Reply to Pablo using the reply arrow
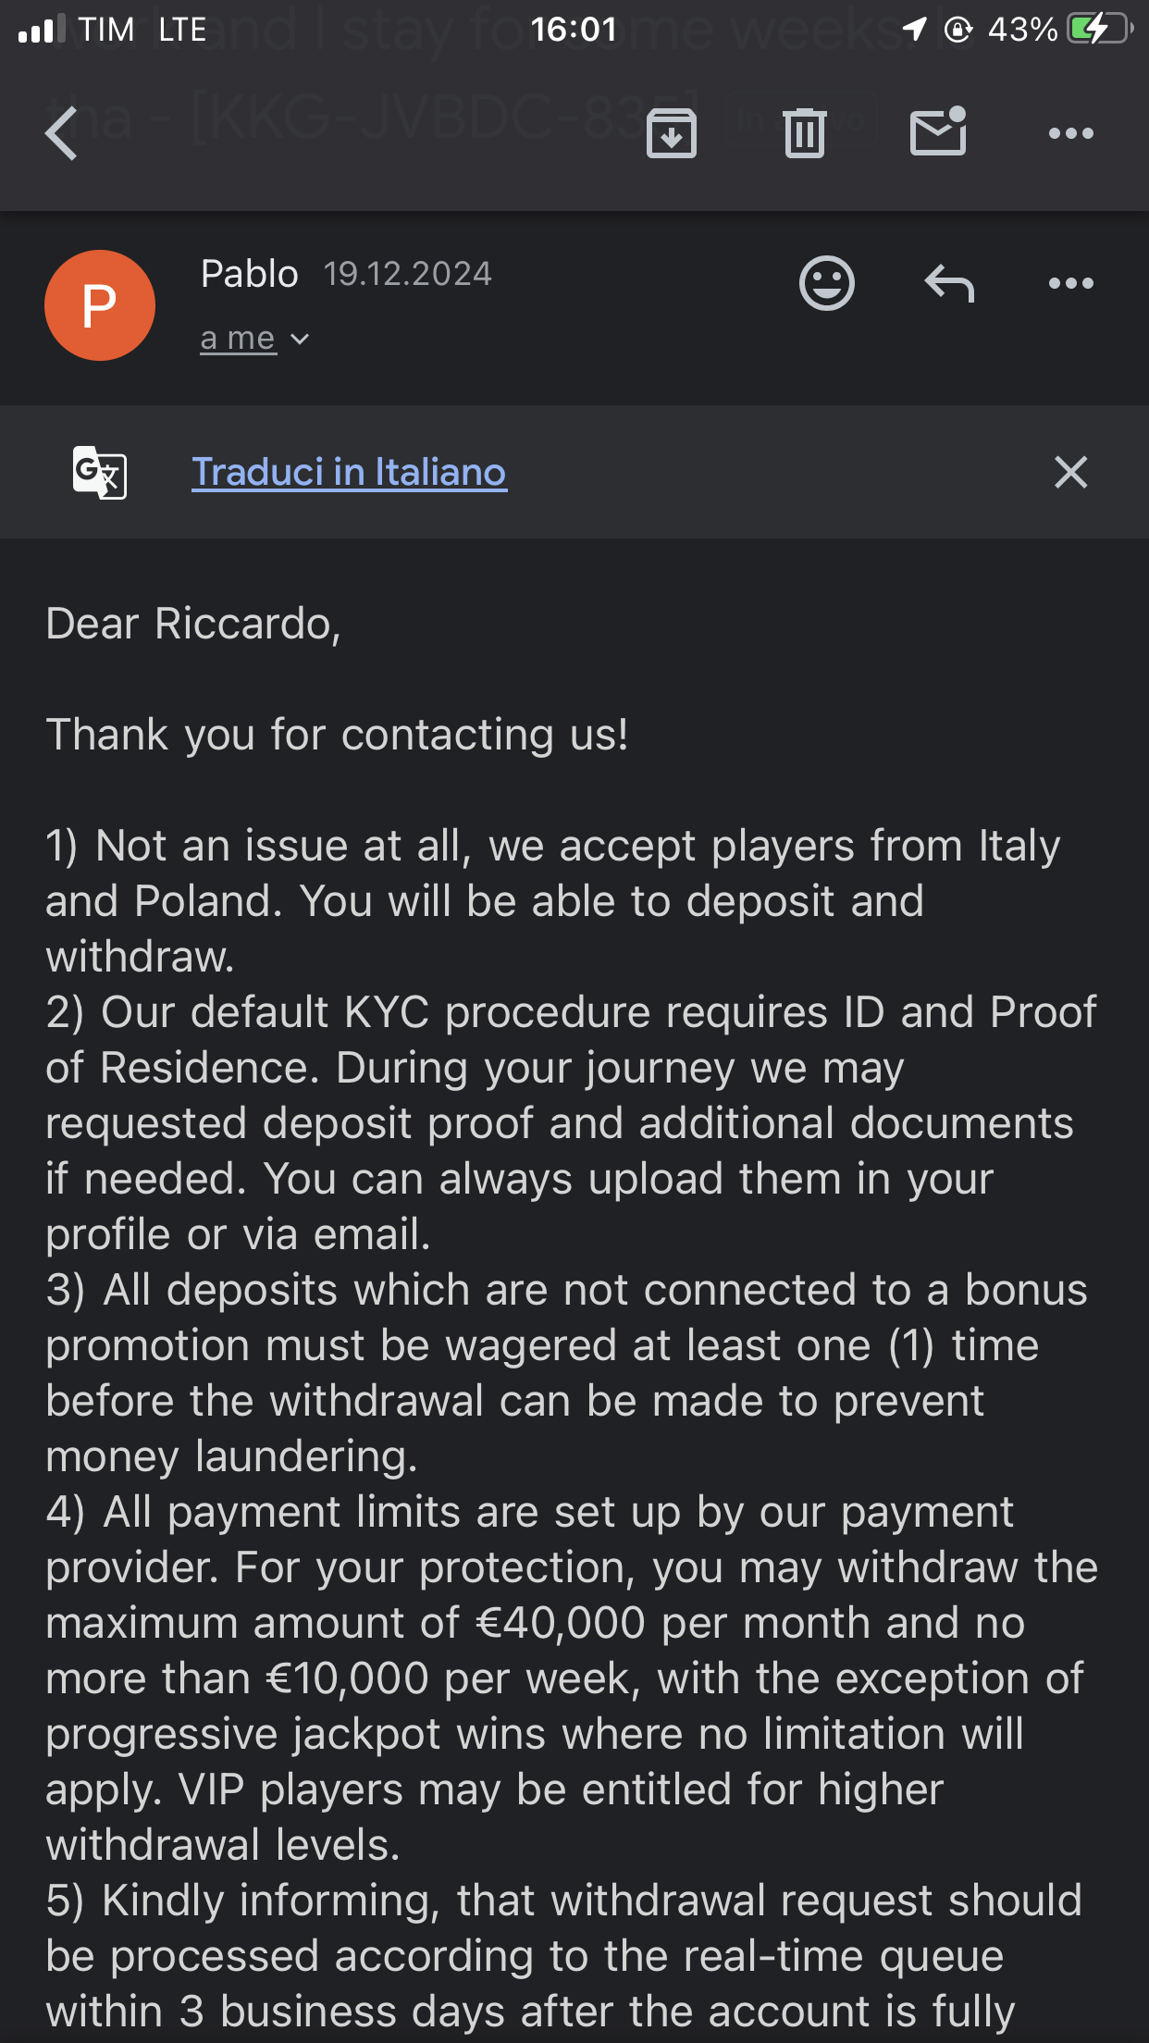This screenshot has width=1149, height=2043. tap(949, 283)
